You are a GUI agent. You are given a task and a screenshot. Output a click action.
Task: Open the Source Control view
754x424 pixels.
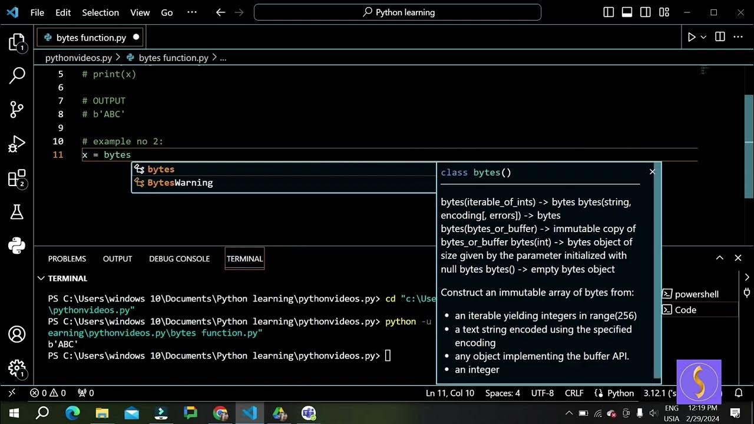tap(17, 109)
